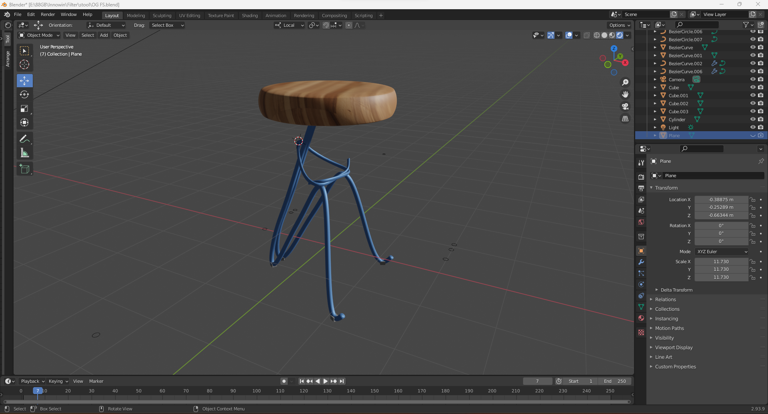The width and height of the screenshot is (768, 414).
Task: Toggle proportional editing in header
Action: click(349, 25)
